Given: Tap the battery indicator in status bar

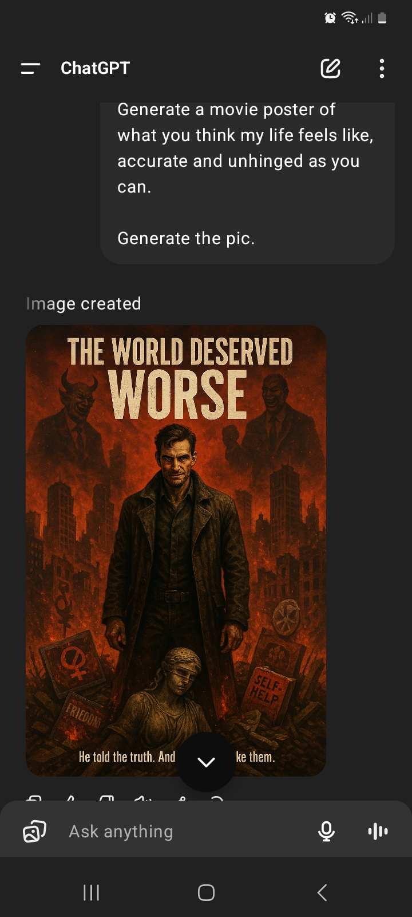Looking at the screenshot, I should [x=382, y=18].
